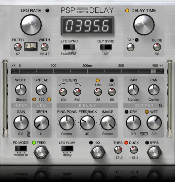175x182 pixels.
Task: Toggle the LFO RATE LED indicator
Action: pos(47,11)
